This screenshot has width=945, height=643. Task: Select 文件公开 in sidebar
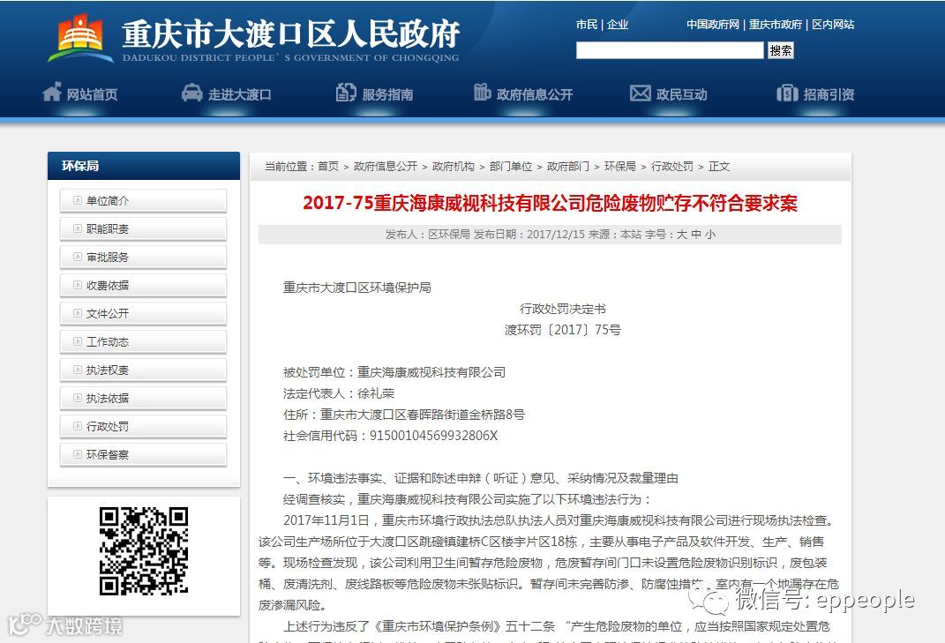point(144,314)
